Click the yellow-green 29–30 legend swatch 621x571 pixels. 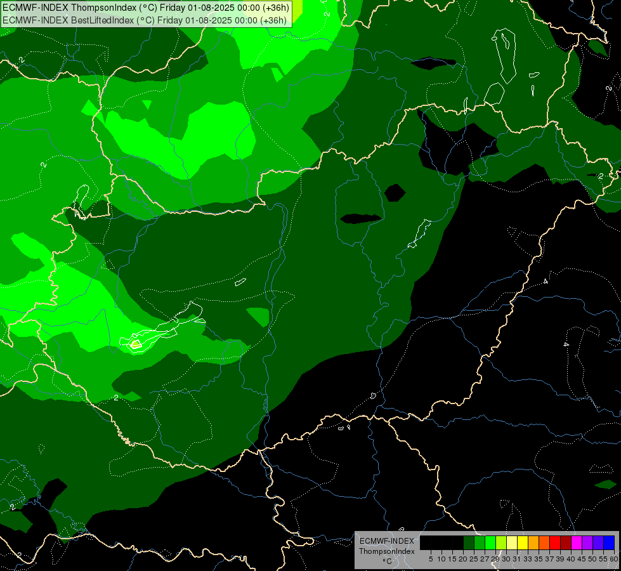[501, 542]
